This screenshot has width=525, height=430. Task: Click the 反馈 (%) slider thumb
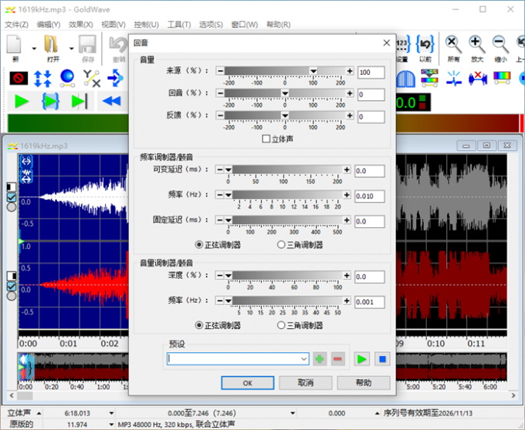click(285, 116)
